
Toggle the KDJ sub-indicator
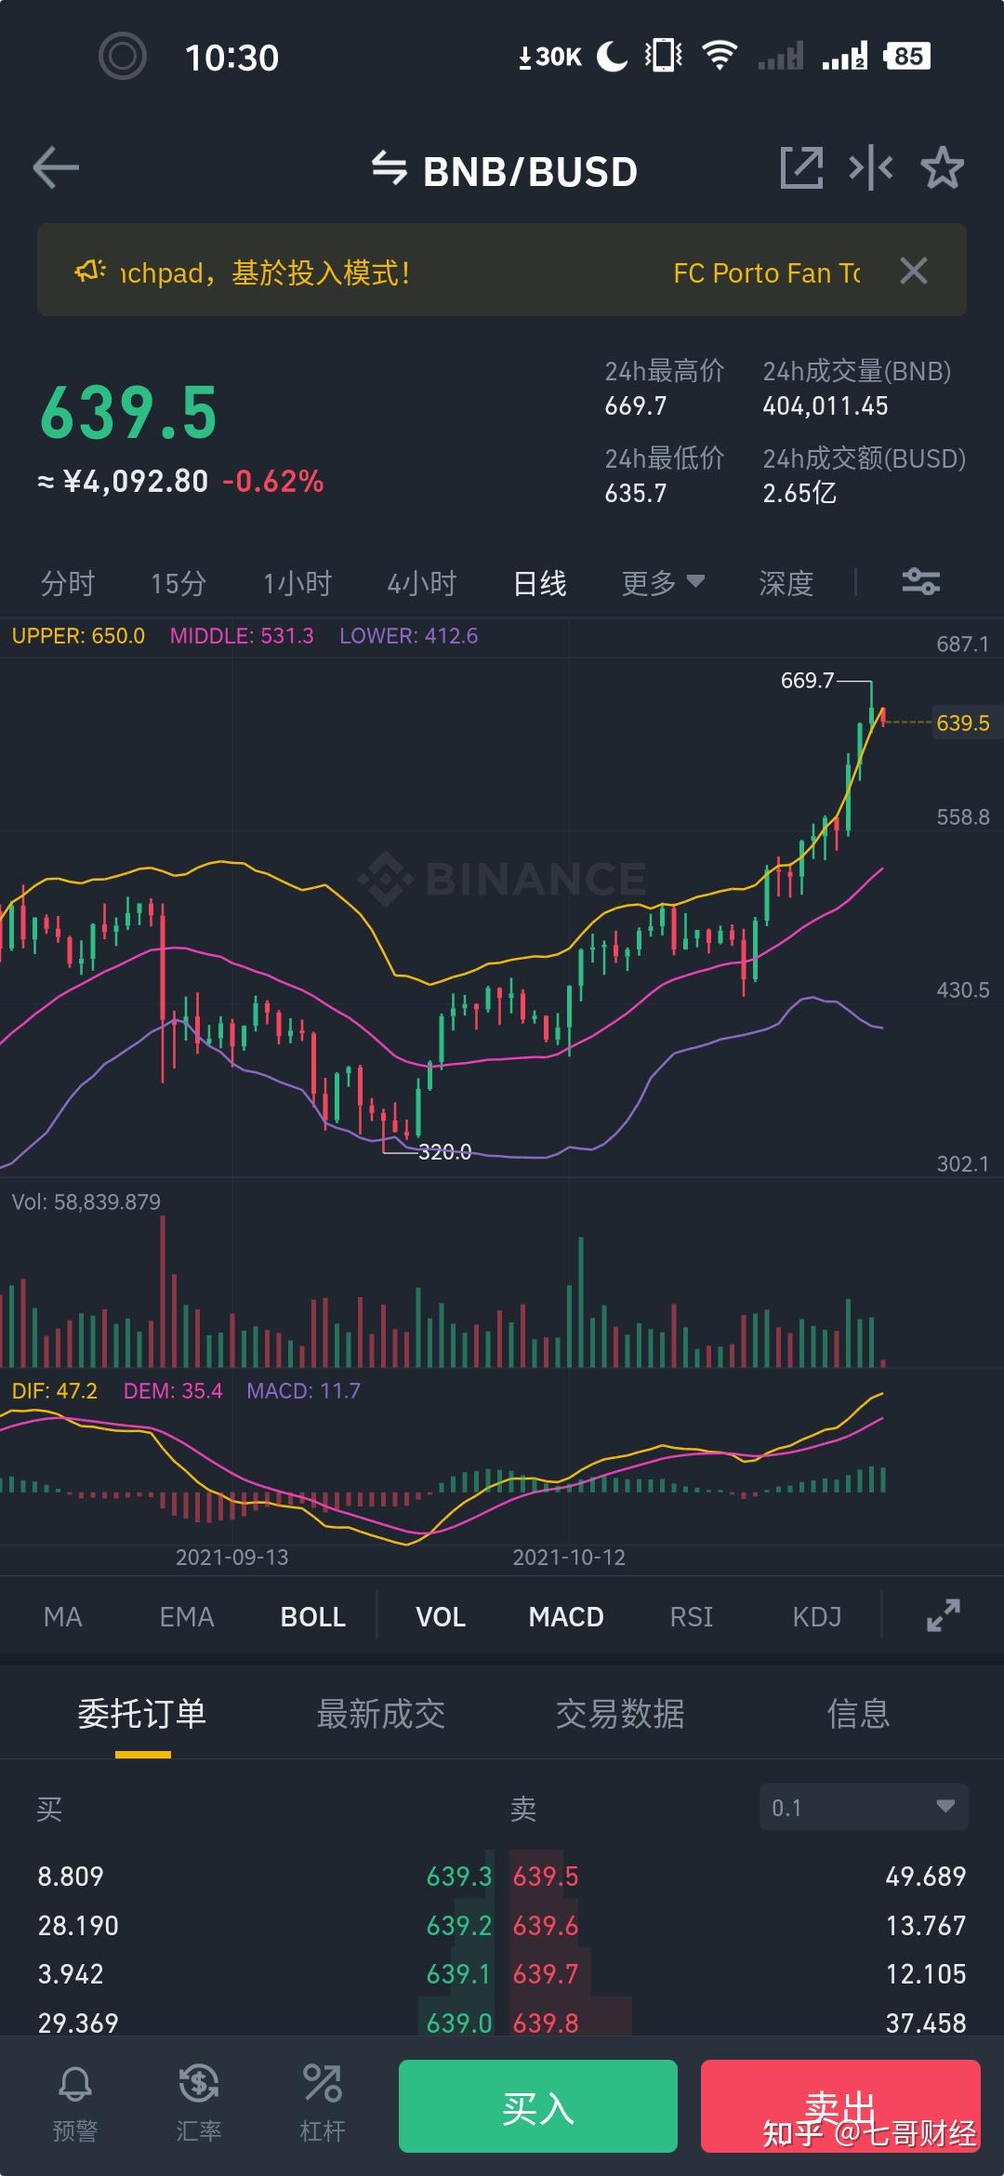(x=817, y=1616)
